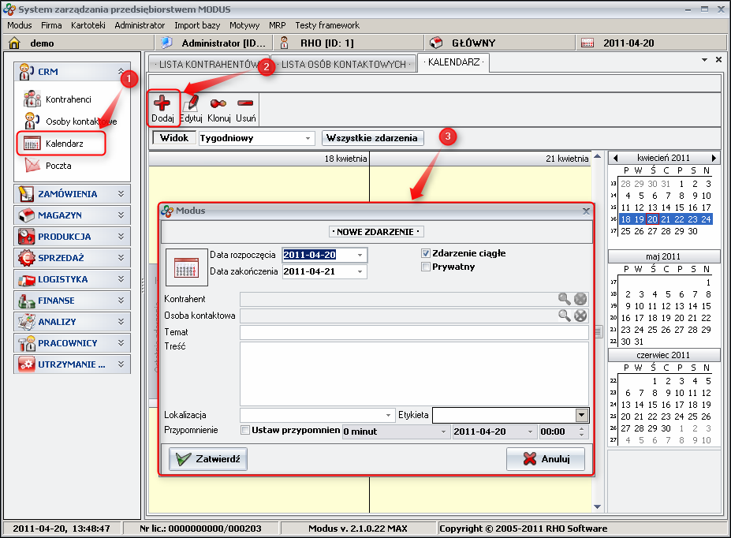This screenshot has width=731, height=538.
Task: Check the Ustaw przypomnienie checkbox
Action: click(245, 432)
